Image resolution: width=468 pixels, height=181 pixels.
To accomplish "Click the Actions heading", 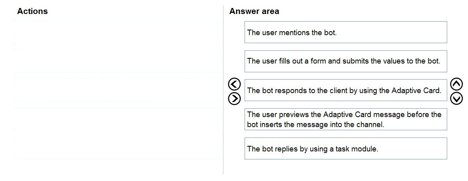I will coord(32,11).
